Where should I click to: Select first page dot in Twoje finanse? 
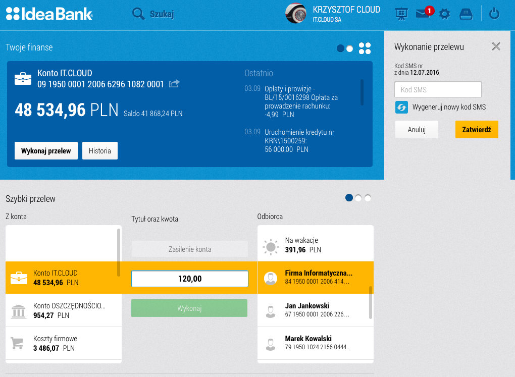click(341, 48)
